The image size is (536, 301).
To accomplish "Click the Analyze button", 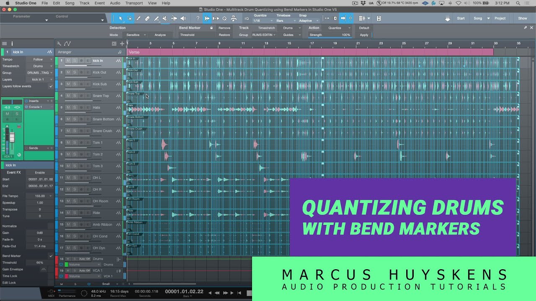I will click(x=160, y=35).
